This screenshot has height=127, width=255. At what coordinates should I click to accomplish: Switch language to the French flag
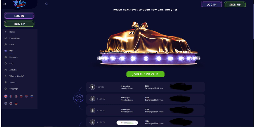point(11,96)
